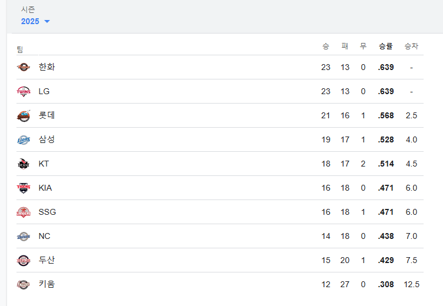Click the Kiwoom Heroes team logo
This screenshot has width=443, height=306.
click(23, 284)
